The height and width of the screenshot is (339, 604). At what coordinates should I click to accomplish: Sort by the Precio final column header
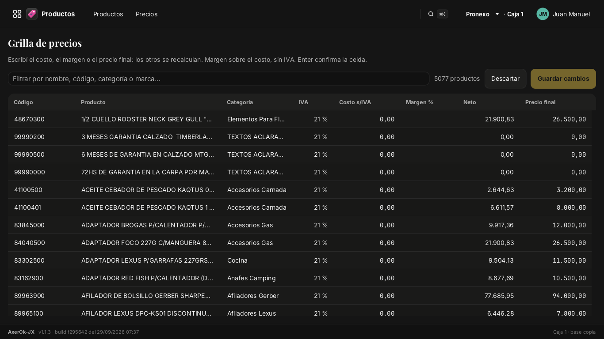[x=540, y=102]
